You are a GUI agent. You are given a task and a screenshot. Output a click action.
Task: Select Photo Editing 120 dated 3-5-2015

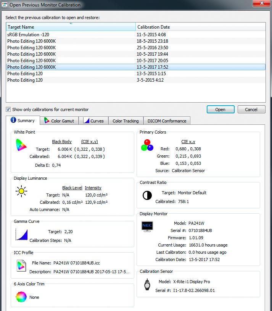(136, 80)
